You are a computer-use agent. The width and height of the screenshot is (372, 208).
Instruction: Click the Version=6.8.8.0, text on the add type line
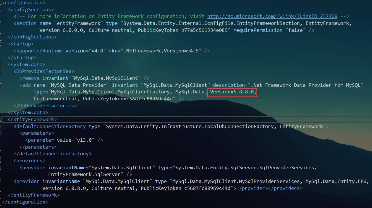point(233,92)
